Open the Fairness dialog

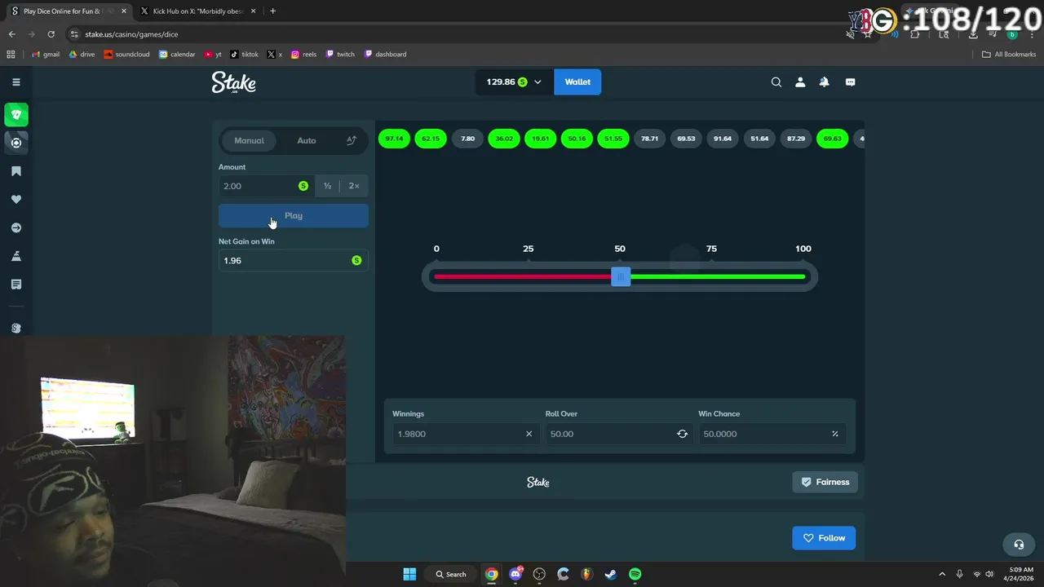point(825,482)
